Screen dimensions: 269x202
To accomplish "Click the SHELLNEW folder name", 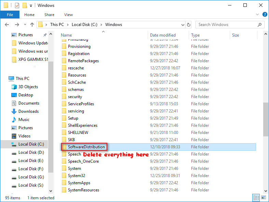I will (78, 133).
